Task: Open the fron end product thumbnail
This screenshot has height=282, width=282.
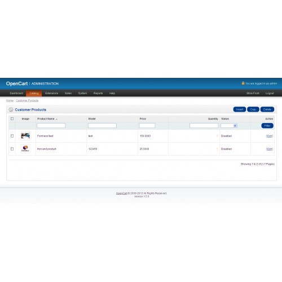Action: pos(25,149)
